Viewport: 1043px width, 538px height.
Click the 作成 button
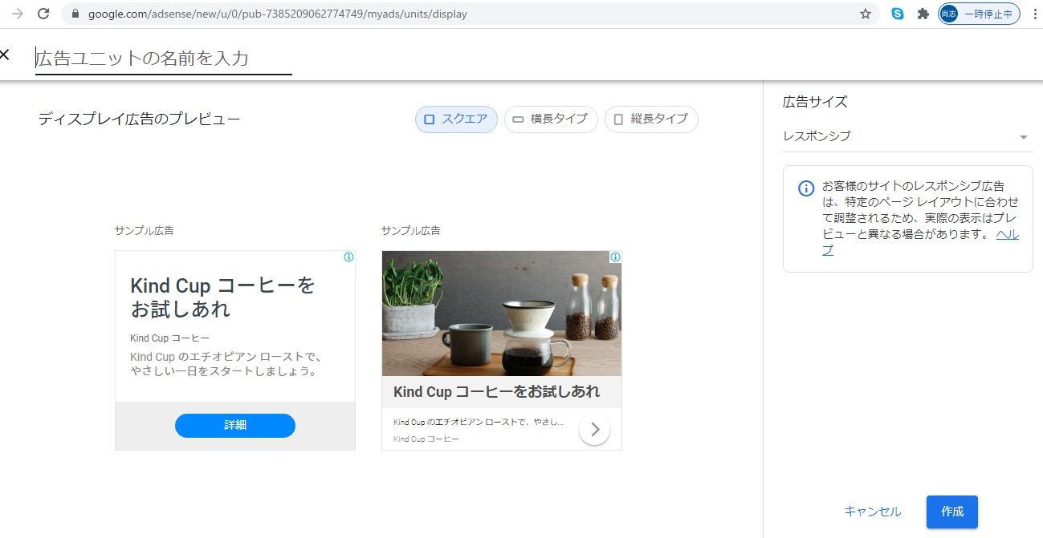[952, 512]
